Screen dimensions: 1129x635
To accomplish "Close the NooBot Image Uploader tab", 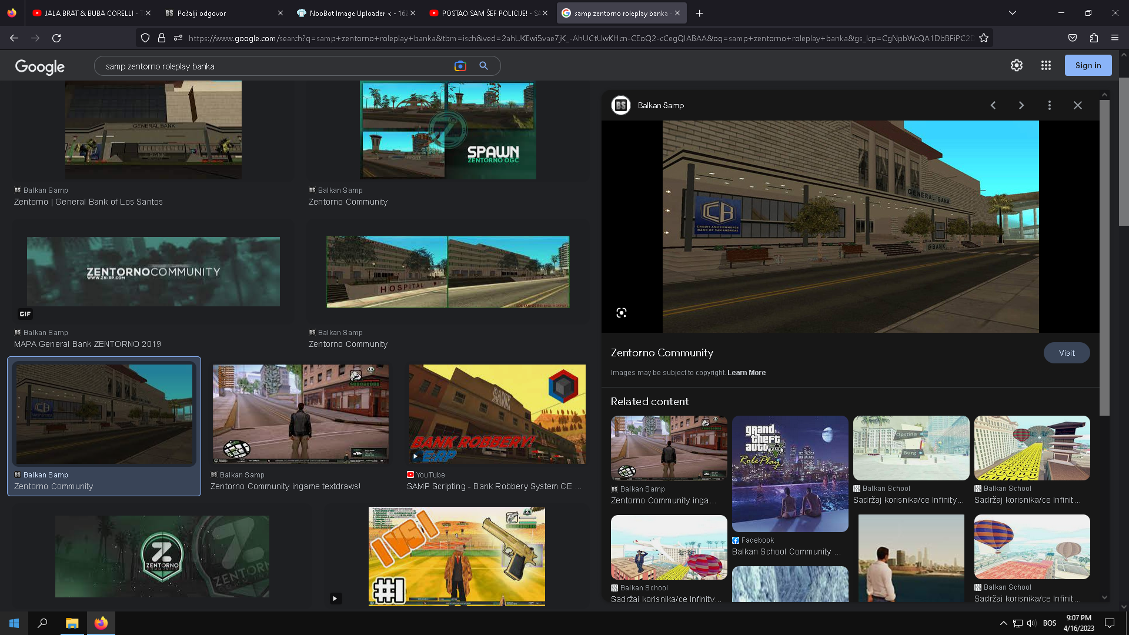I will pos(412,13).
